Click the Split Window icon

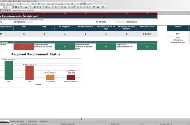pyautogui.click(x=88, y=4)
